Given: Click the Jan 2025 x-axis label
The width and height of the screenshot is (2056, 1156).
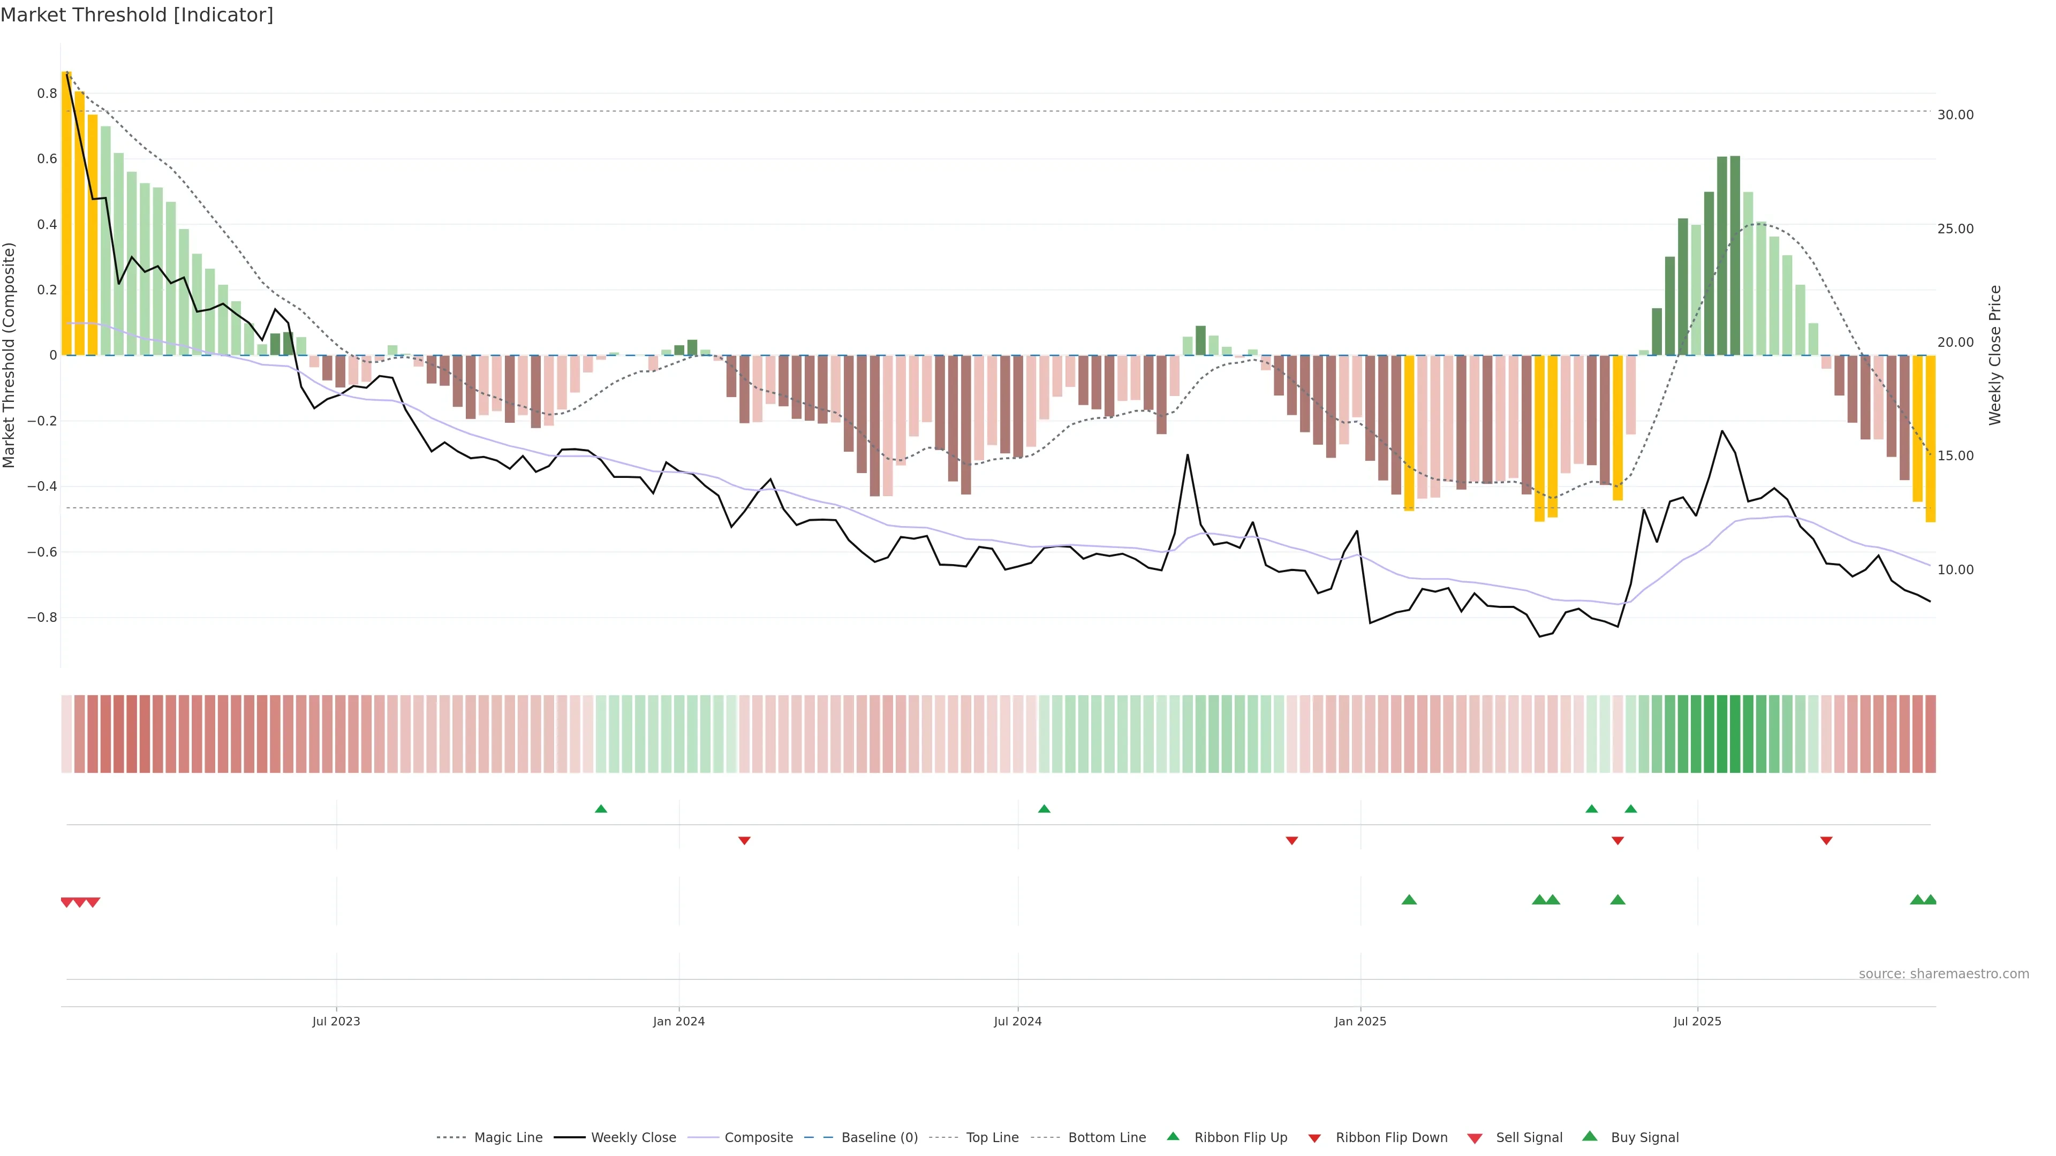Looking at the screenshot, I should 1360,1021.
